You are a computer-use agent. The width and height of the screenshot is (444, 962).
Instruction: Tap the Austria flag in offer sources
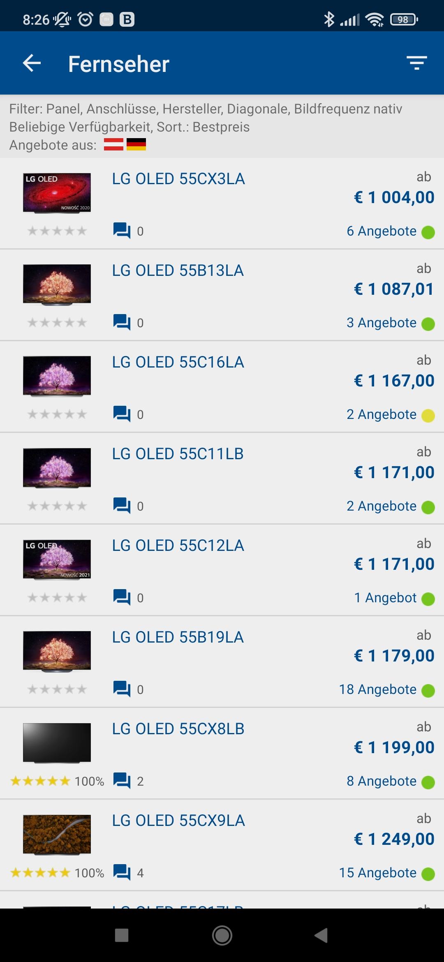click(x=113, y=144)
